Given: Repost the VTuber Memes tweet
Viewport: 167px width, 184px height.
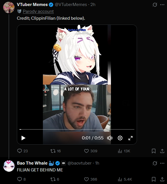Looking at the screenshot, I should [55, 151].
